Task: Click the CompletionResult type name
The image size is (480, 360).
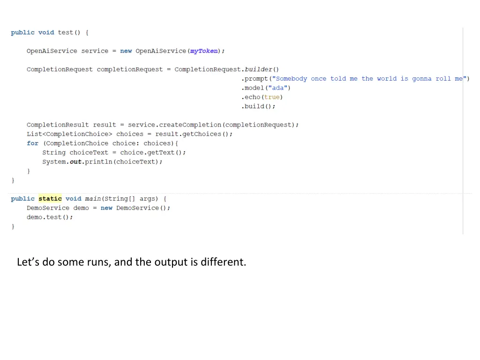Action: [58, 125]
